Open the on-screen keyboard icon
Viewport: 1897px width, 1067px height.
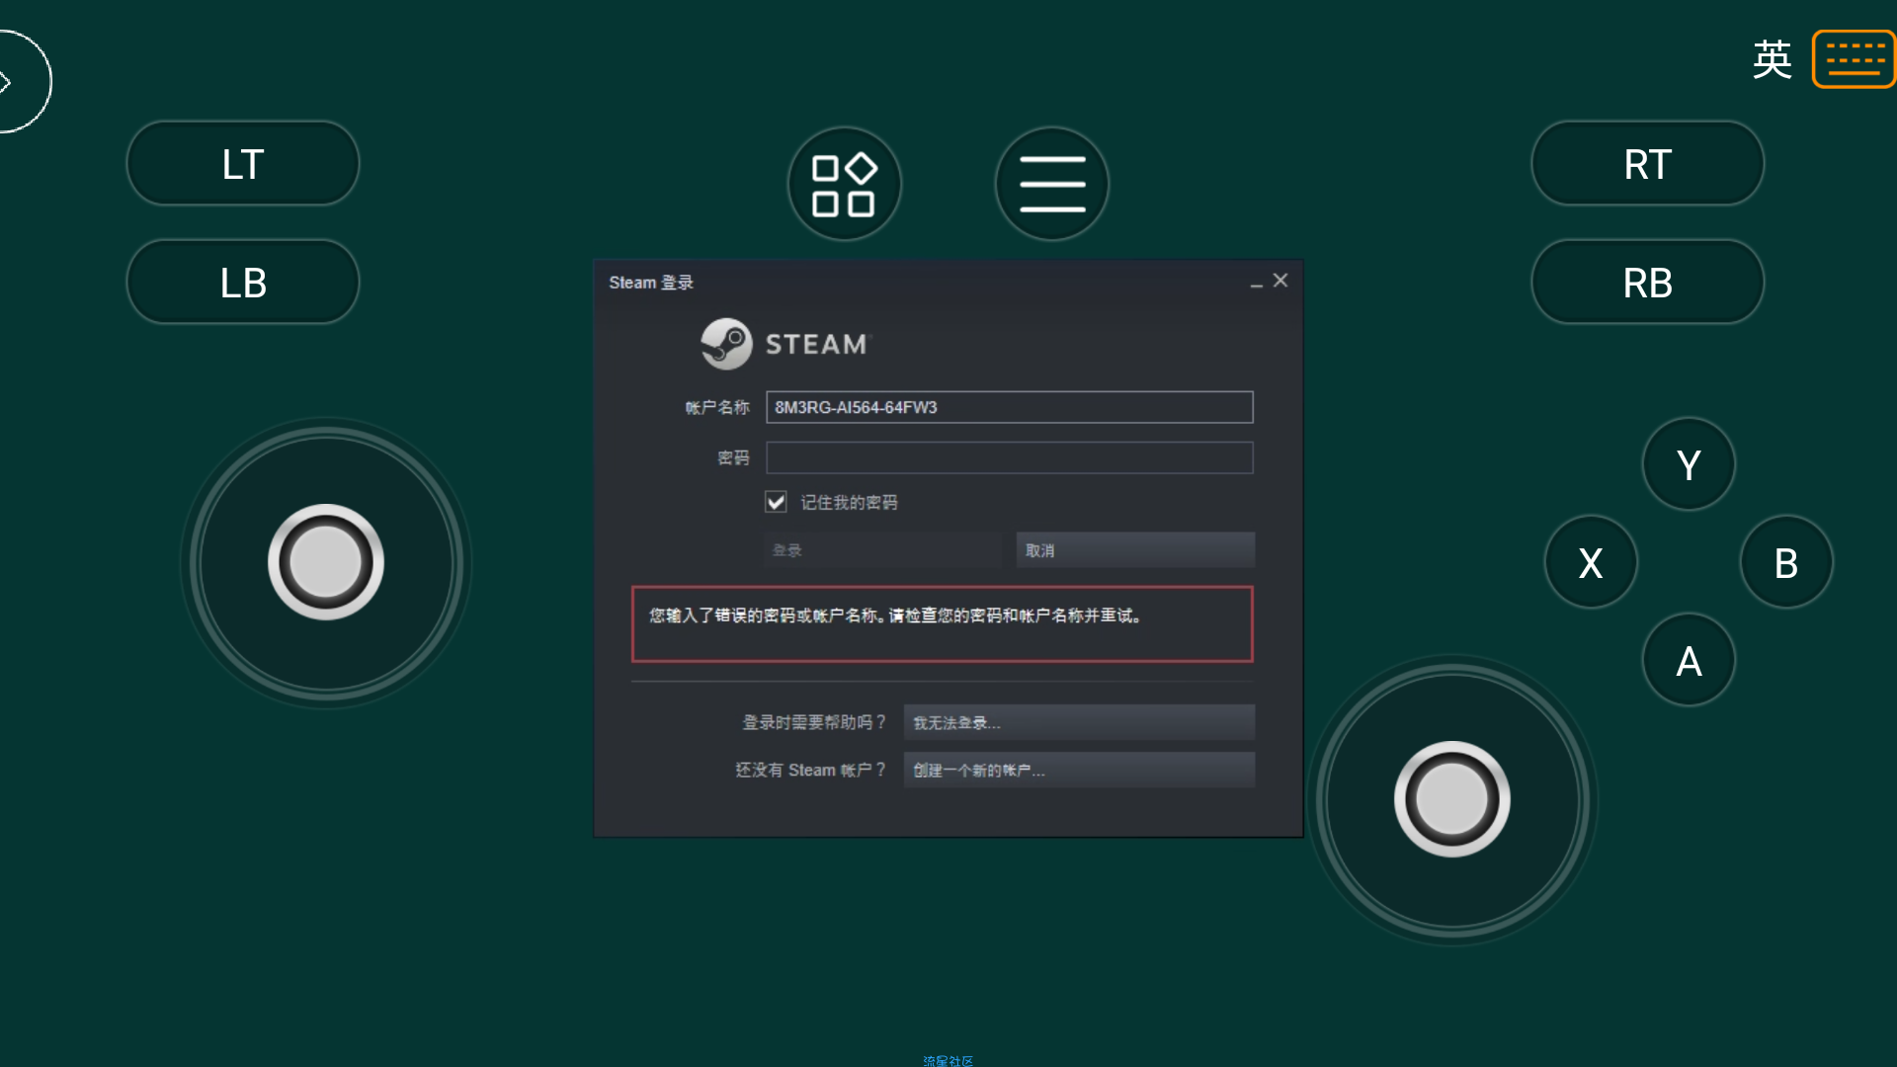point(1855,59)
